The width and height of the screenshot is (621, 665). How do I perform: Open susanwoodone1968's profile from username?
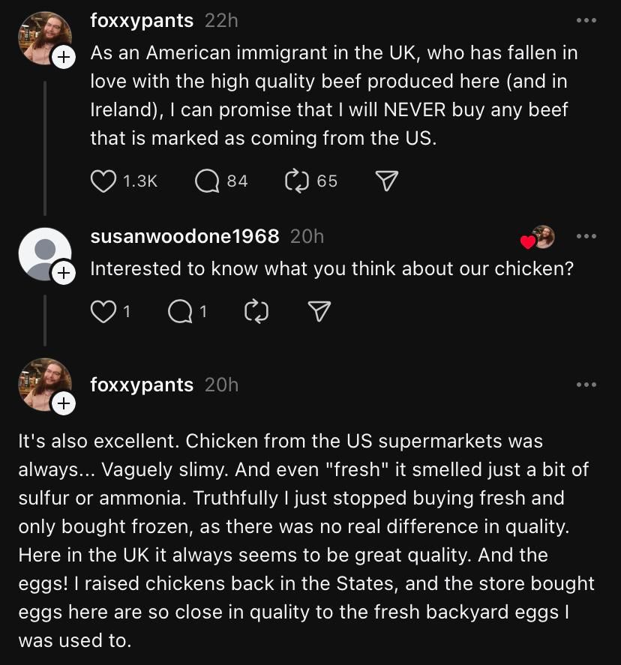coord(185,236)
